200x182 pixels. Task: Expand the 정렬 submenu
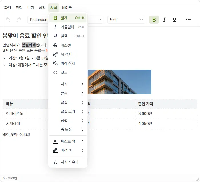(68, 121)
